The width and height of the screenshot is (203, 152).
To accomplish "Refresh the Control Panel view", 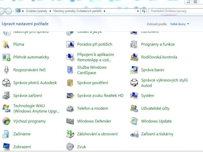I will 144,11.
